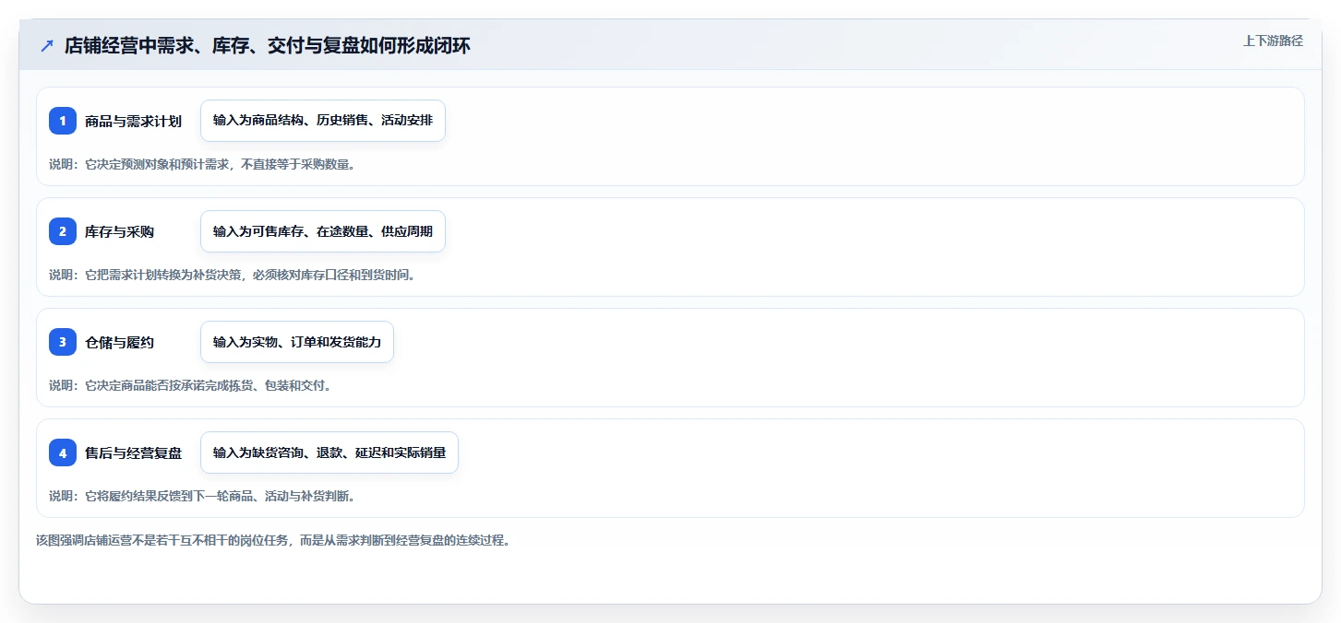The width and height of the screenshot is (1341, 623).
Task: Select the 售后与经营复盘 heading
Action: [x=133, y=453]
